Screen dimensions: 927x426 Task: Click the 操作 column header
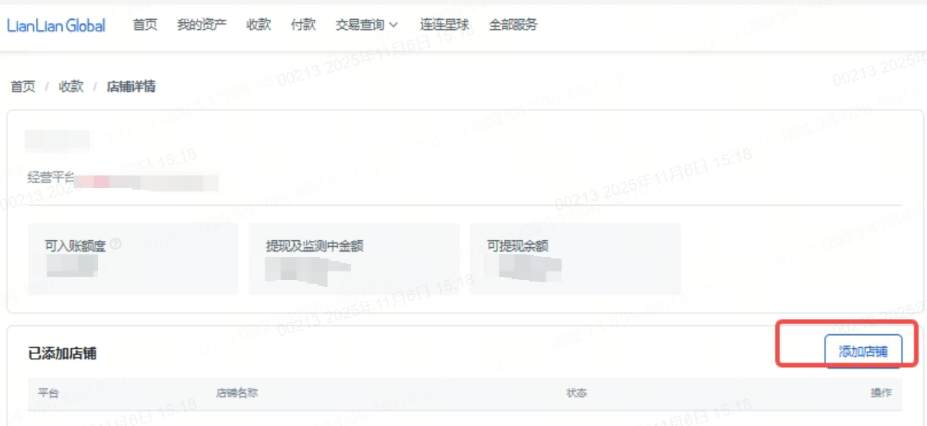pos(881,393)
